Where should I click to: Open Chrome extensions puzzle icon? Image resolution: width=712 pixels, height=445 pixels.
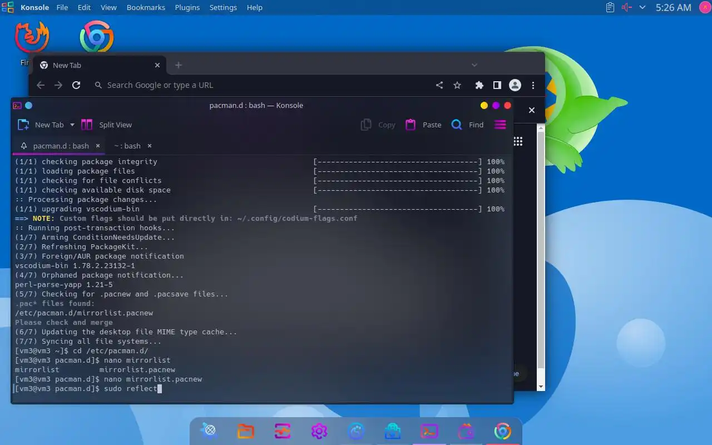479,85
